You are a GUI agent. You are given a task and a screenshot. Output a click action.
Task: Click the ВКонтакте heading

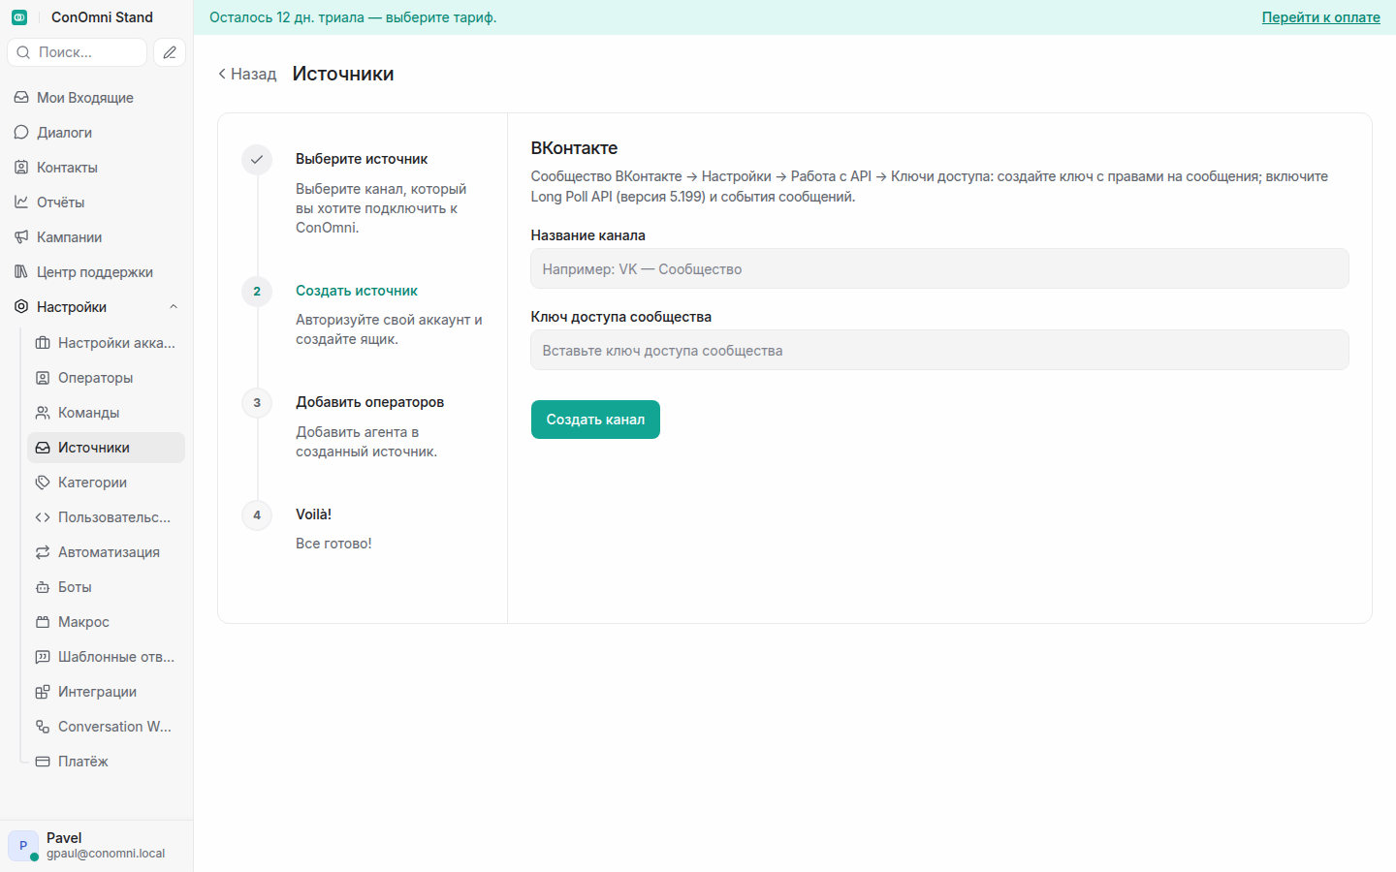coord(574,148)
